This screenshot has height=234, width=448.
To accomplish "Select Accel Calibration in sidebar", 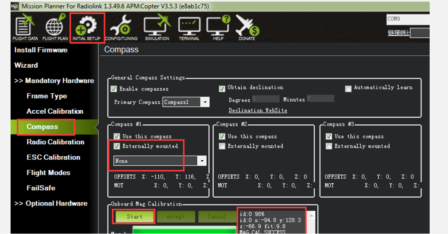I will click(x=55, y=111).
